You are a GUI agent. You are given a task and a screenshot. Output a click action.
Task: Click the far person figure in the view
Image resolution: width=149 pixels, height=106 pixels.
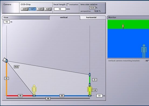pos(90,90)
